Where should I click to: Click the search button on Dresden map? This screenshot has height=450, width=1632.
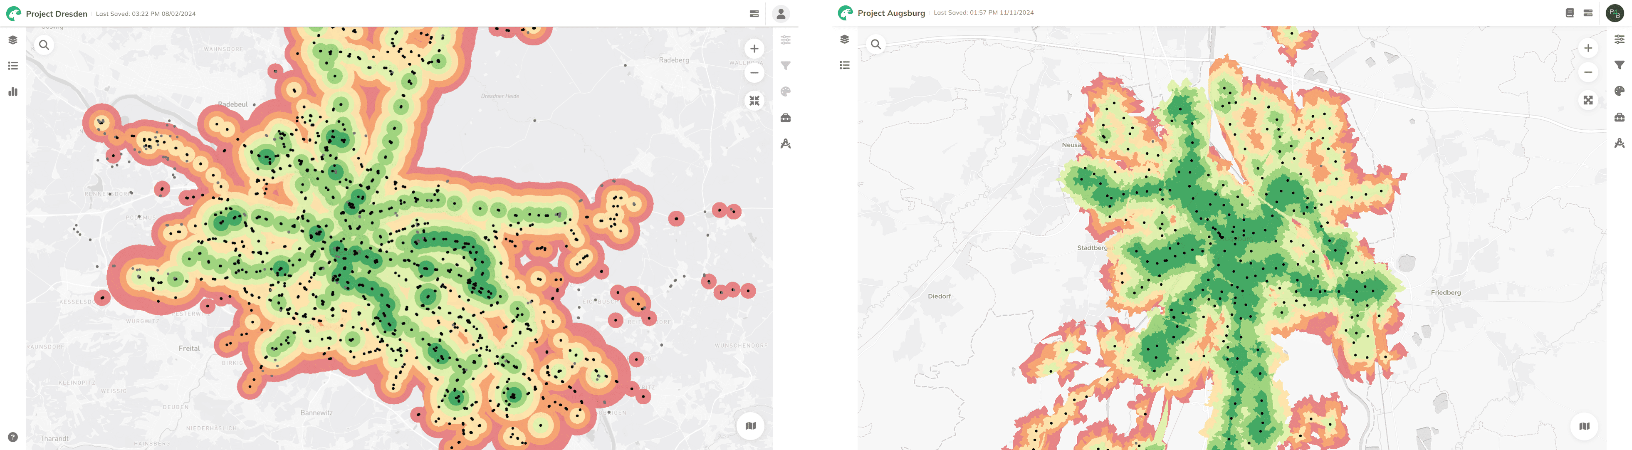click(x=44, y=45)
